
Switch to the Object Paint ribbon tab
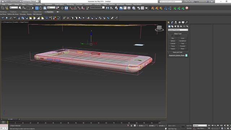(x=38, y=12)
